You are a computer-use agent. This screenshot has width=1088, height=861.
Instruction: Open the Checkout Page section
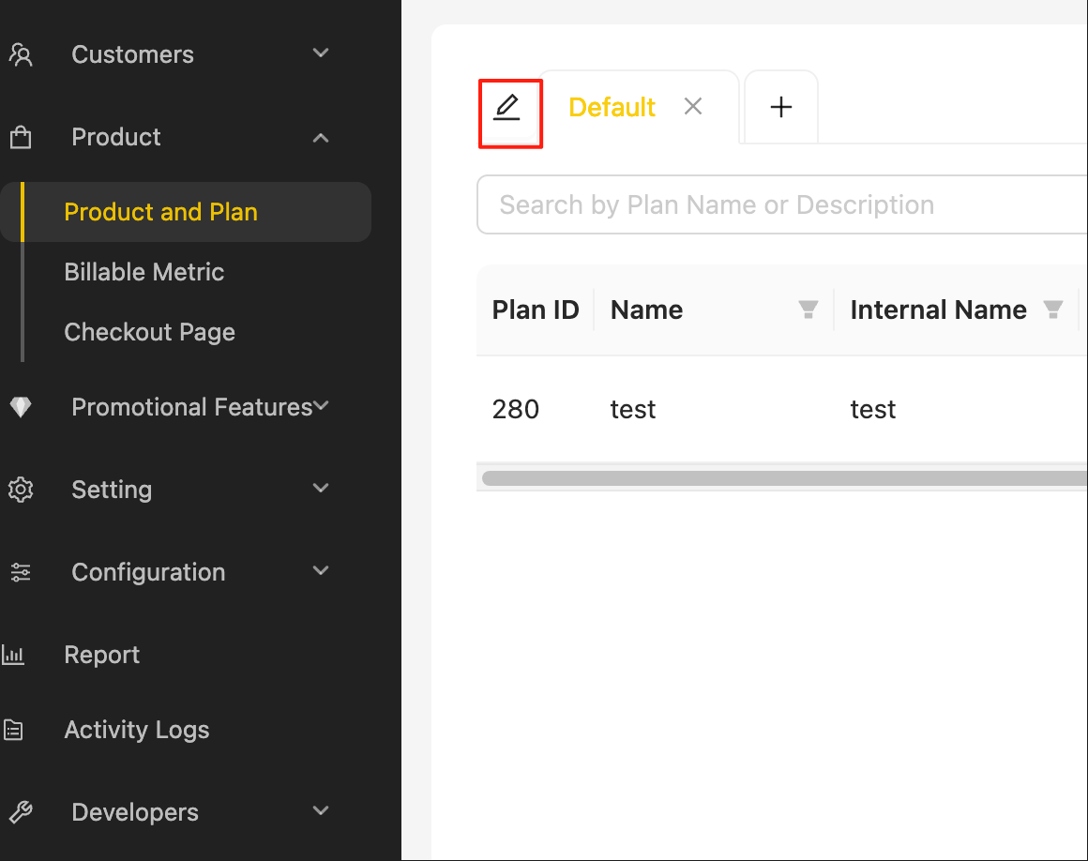pyautogui.click(x=148, y=332)
